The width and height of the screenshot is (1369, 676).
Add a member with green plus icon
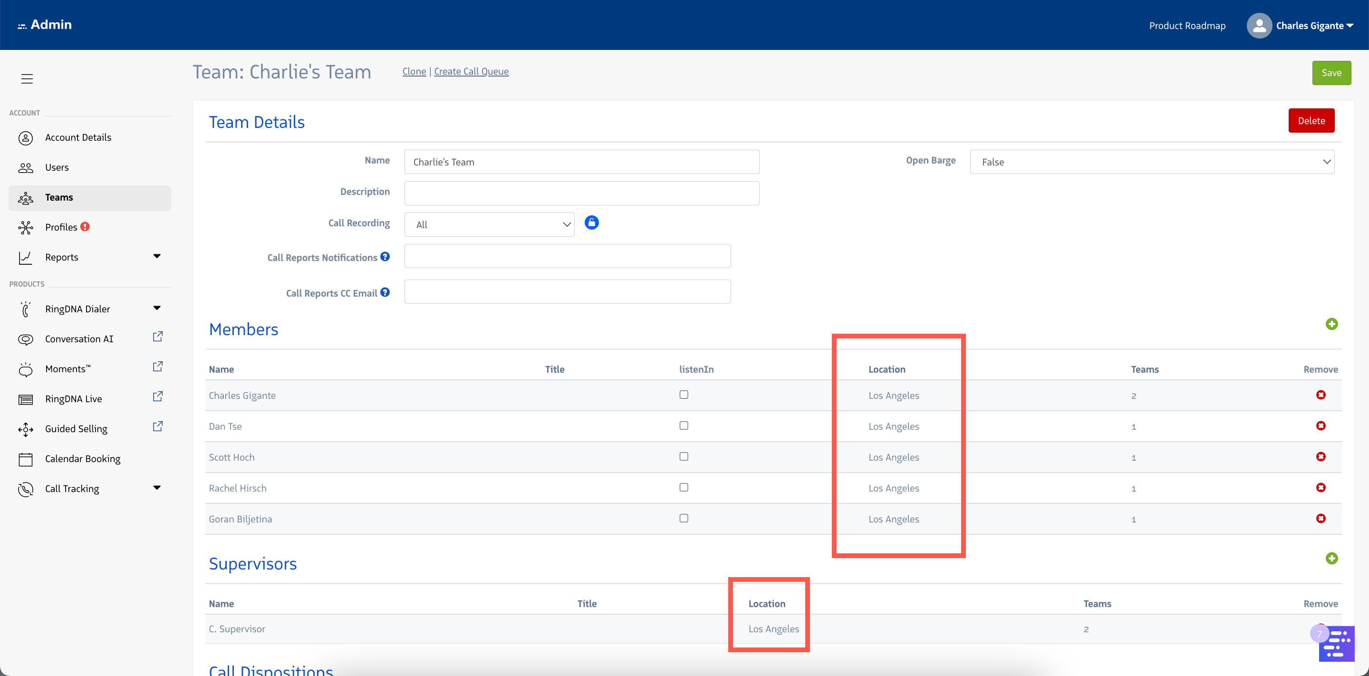pos(1331,324)
